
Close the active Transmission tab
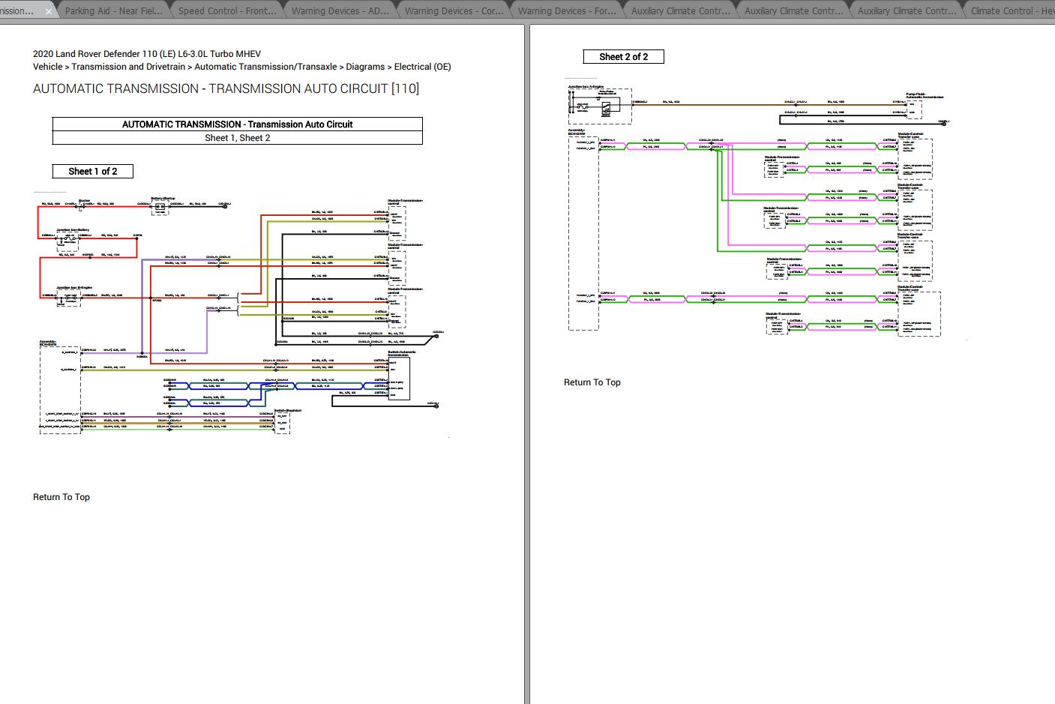49,10
